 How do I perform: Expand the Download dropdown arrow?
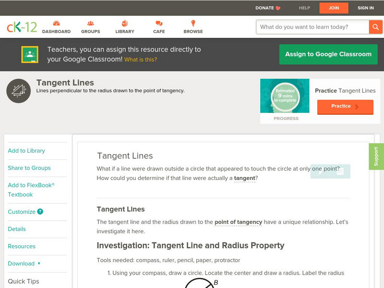(x=39, y=264)
